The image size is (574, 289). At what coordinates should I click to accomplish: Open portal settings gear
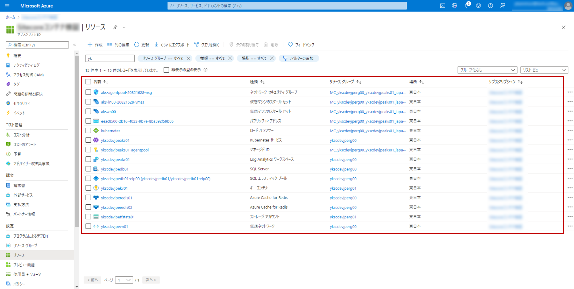point(478,6)
